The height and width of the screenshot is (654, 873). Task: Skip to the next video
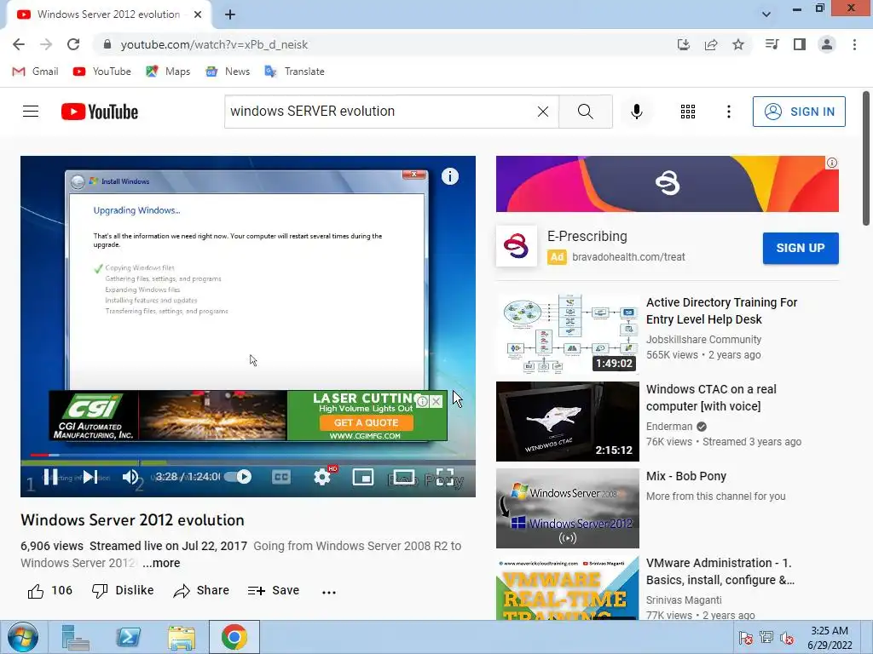click(90, 477)
